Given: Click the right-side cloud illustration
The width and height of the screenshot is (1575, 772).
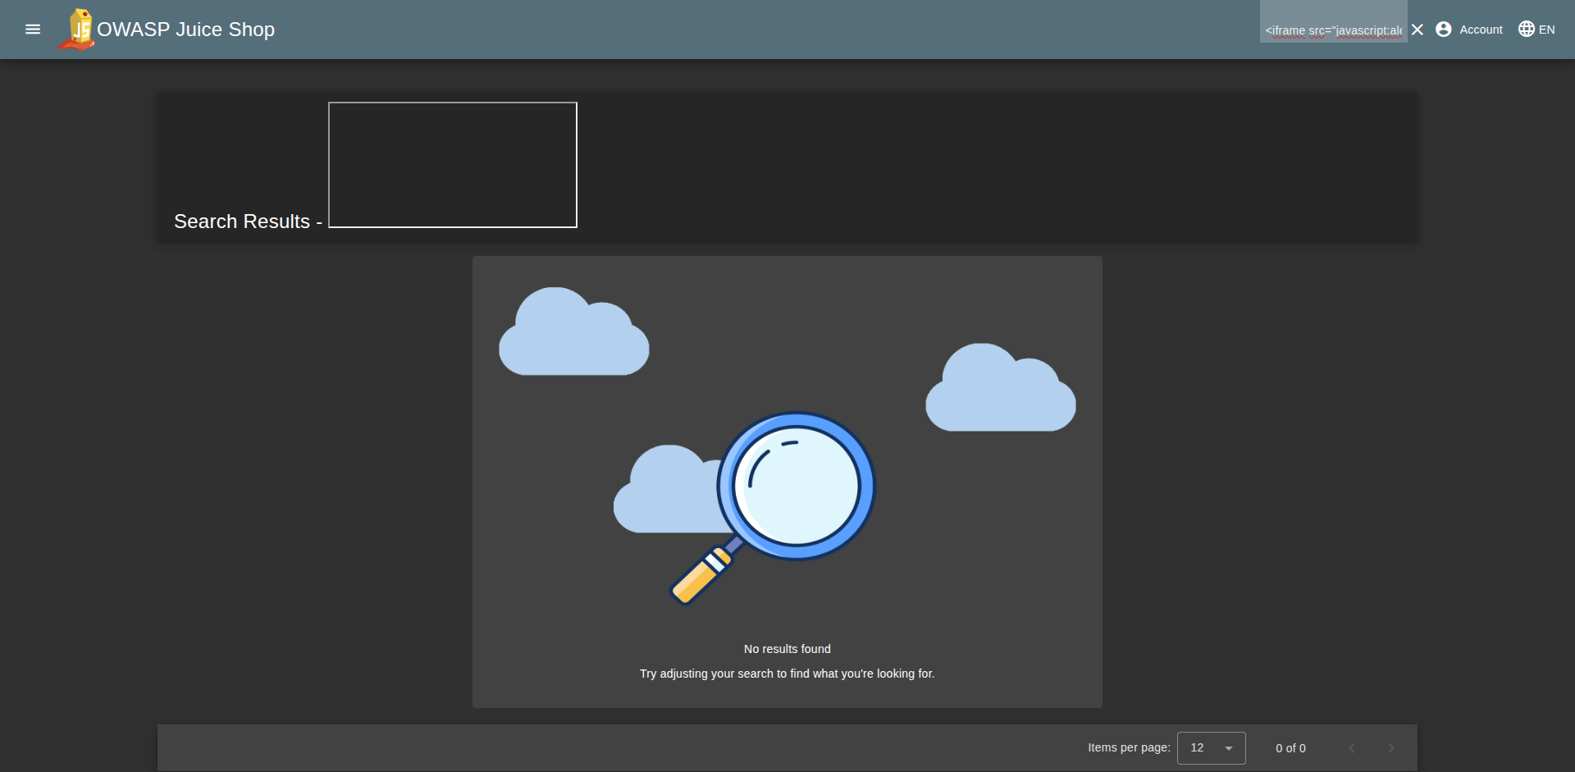Looking at the screenshot, I should [1000, 390].
